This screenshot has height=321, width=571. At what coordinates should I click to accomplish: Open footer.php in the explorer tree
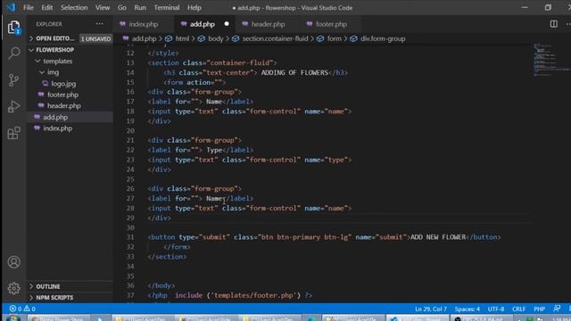[x=62, y=95]
